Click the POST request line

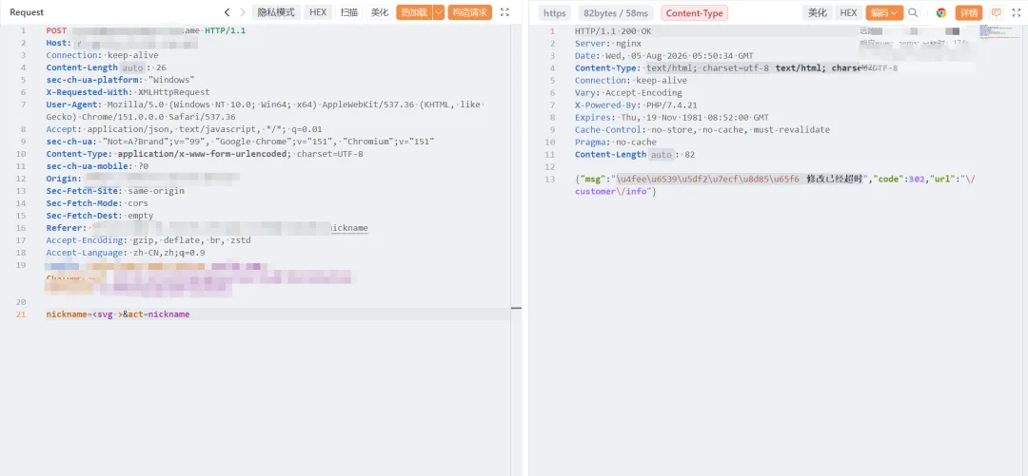pyautogui.click(x=147, y=30)
